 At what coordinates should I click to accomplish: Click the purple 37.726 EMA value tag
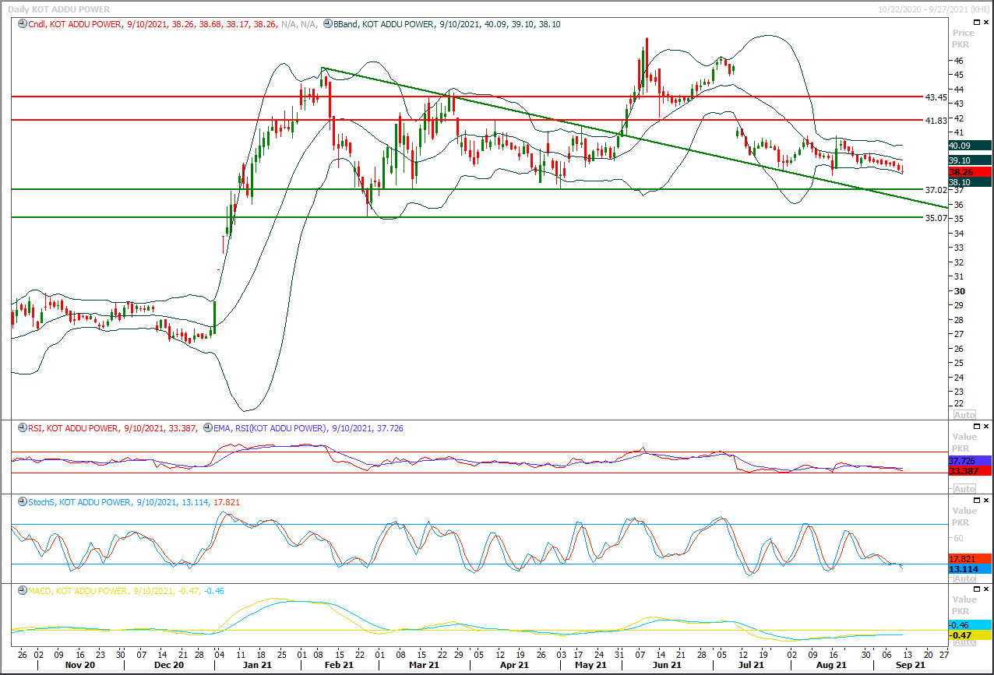(970, 461)
